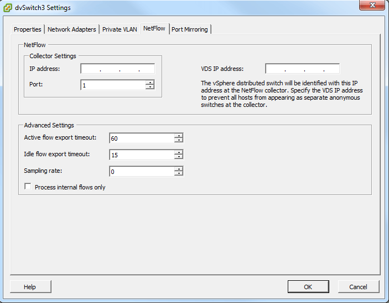This screenshot has height=303, width=389.
Task: Click the VDS IP address field
Action: 303,69
